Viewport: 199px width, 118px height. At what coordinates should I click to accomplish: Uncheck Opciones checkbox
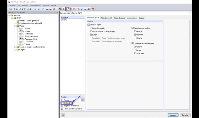[135, 34]
